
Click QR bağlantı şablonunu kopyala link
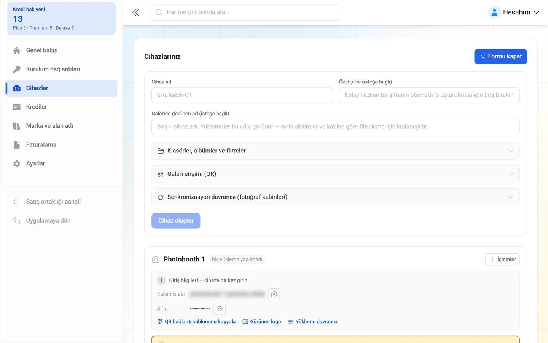[196, 322]
